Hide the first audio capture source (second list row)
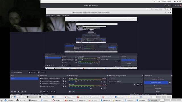 click(63, 81)
